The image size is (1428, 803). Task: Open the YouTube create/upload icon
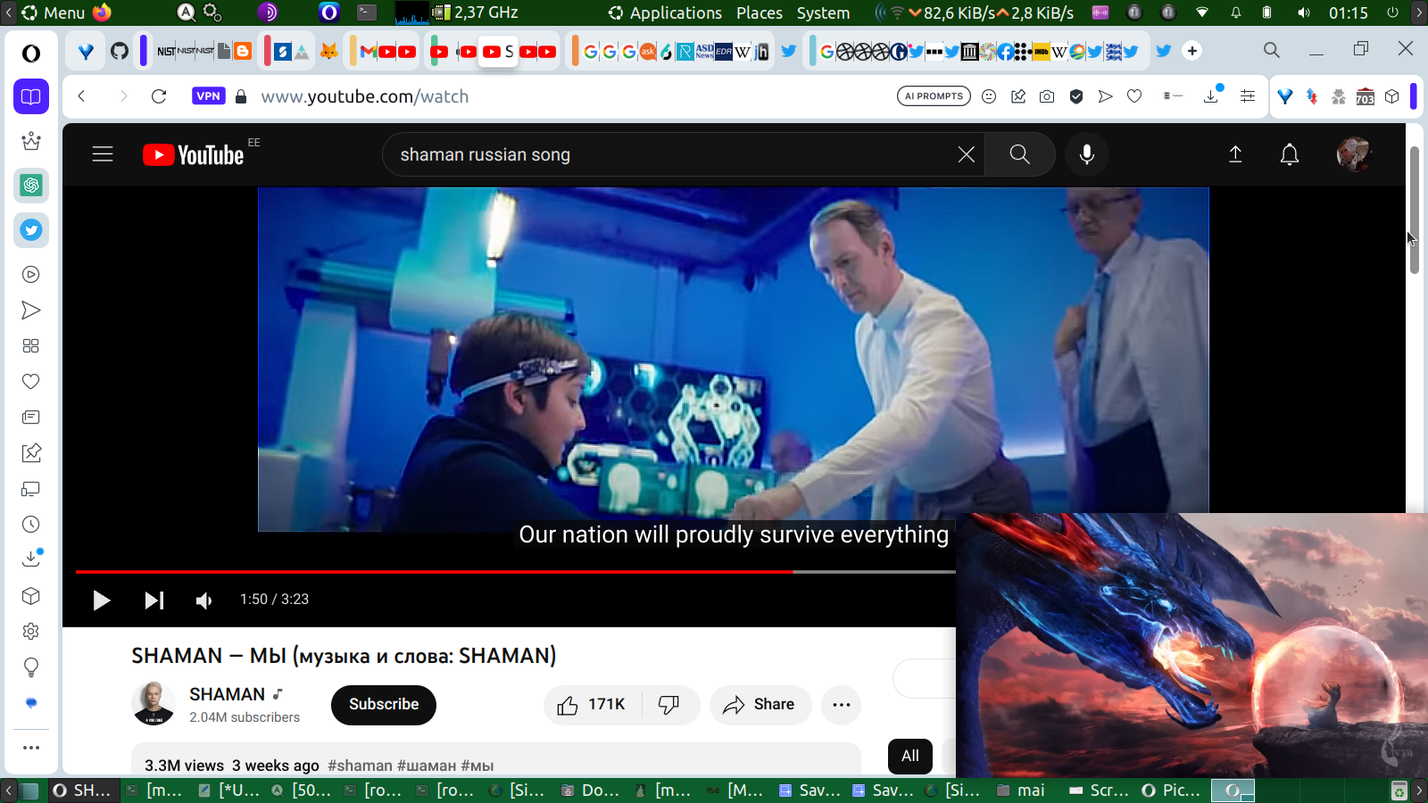coord(1235,154)
